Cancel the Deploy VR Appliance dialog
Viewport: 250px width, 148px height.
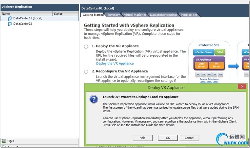189,138
